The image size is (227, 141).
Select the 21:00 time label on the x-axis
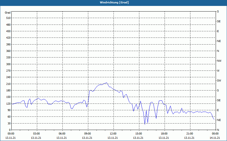190,134
